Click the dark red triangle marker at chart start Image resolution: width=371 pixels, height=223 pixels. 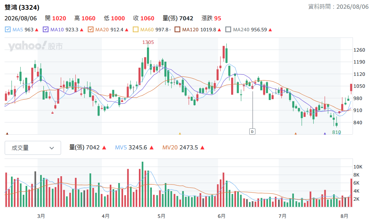pyautogui.click(x=7, y=134)
